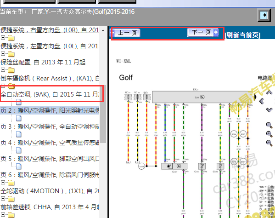Select 保险丝配置, 自 2013 年 11 月起
The width and height of the screenshot is (275, 218).
43,62
